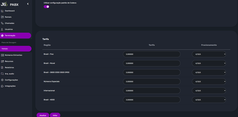Click the Números Entrantes icon

[x=2, y=55]
